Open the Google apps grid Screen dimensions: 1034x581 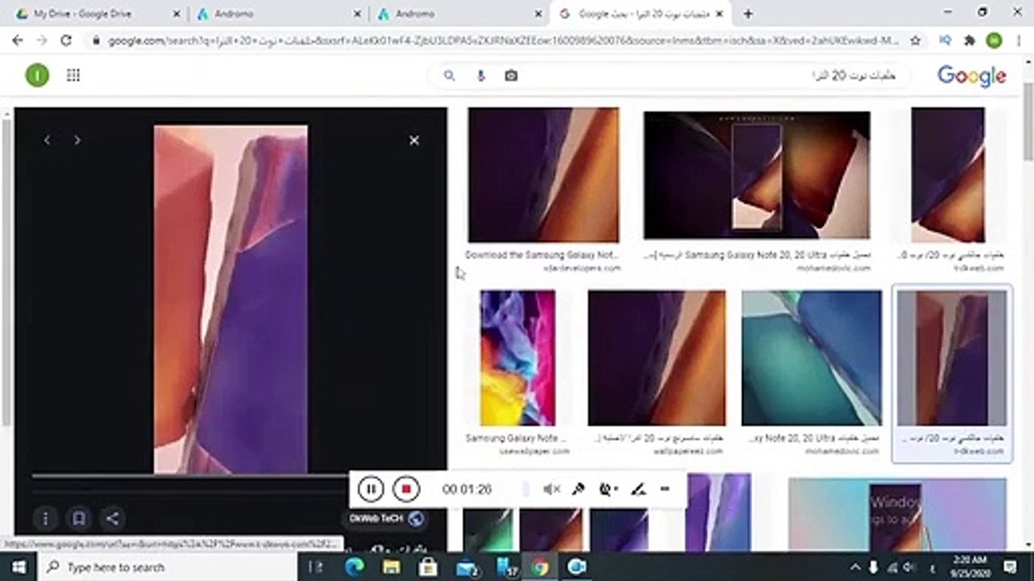click(74, 76)
